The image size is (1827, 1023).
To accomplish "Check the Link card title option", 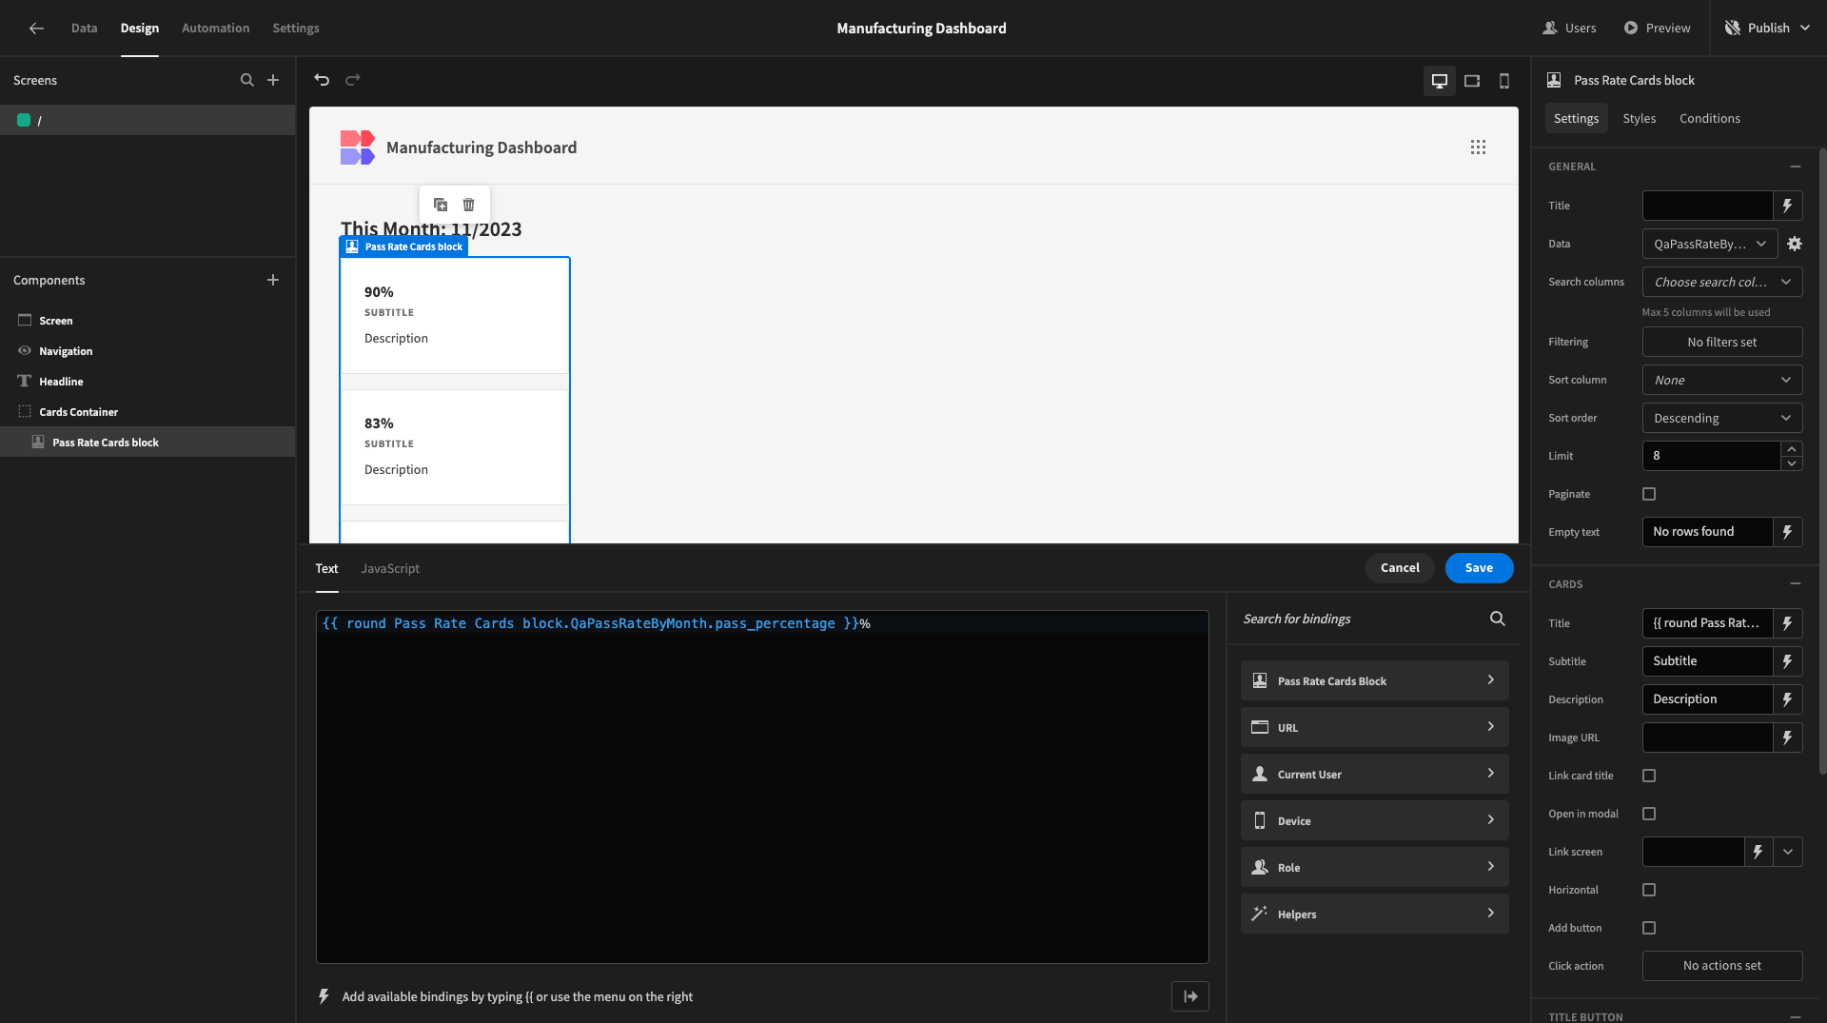I will [x=1649, y=776].
